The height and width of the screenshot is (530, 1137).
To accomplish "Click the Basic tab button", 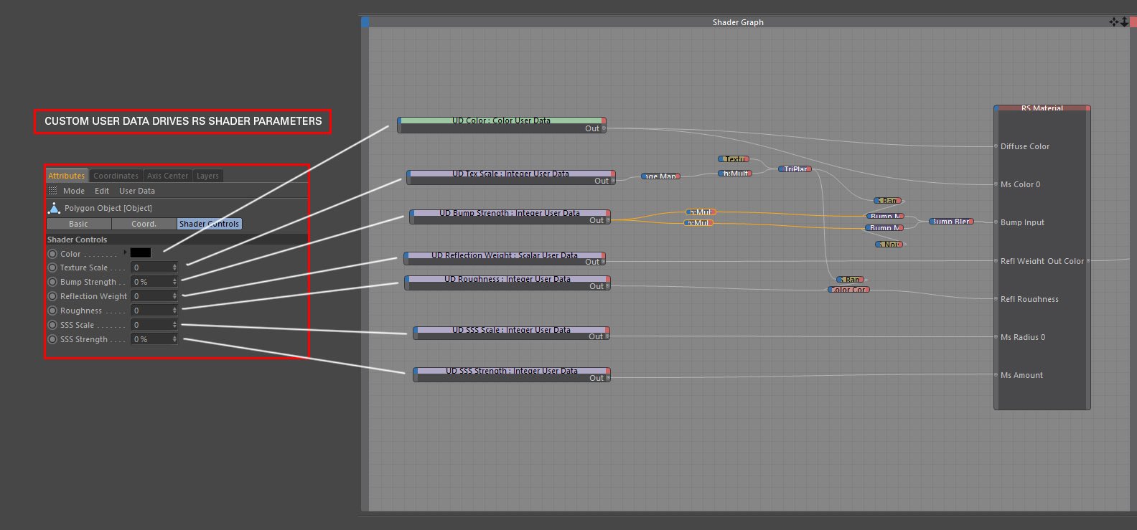I will (x=78, y=224).
